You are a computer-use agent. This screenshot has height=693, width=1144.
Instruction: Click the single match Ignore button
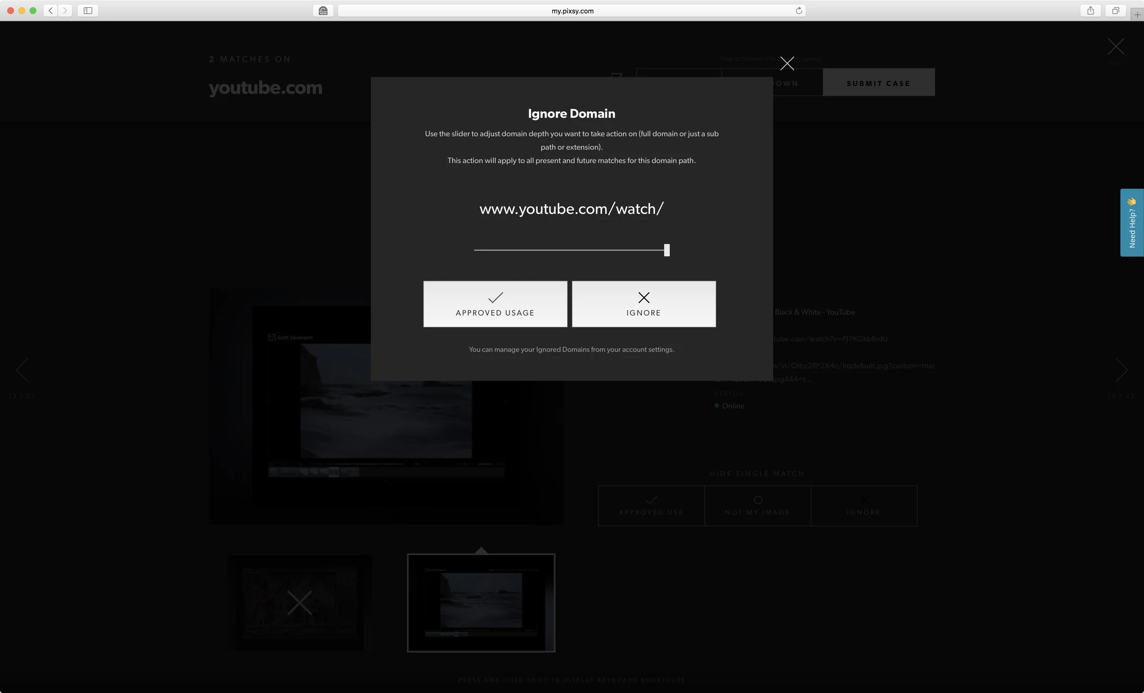(864, 506)
